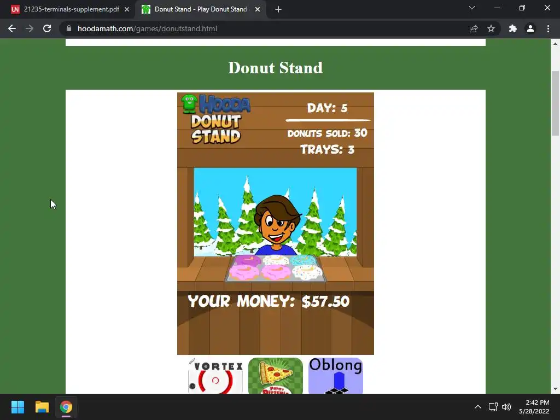Click the donut vendor character

coord(277,225)
